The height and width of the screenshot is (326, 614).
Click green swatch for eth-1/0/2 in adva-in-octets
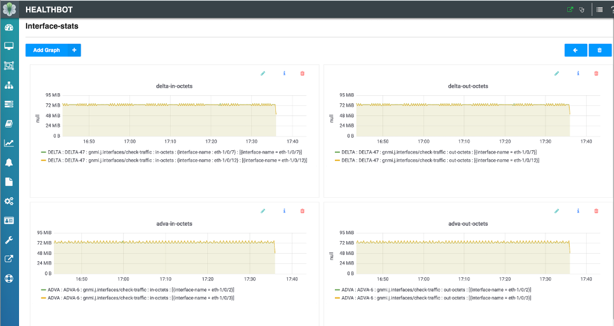pyautogui.click(x=43, y=290)
